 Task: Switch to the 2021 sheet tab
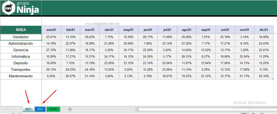coord(28,109)
